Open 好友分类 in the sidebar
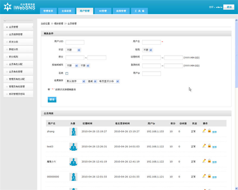The height and width of the screenshot is (190, 238). pos(18,42)
